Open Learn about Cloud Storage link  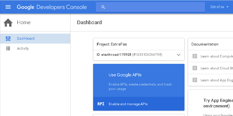click(x=217, y=68)
